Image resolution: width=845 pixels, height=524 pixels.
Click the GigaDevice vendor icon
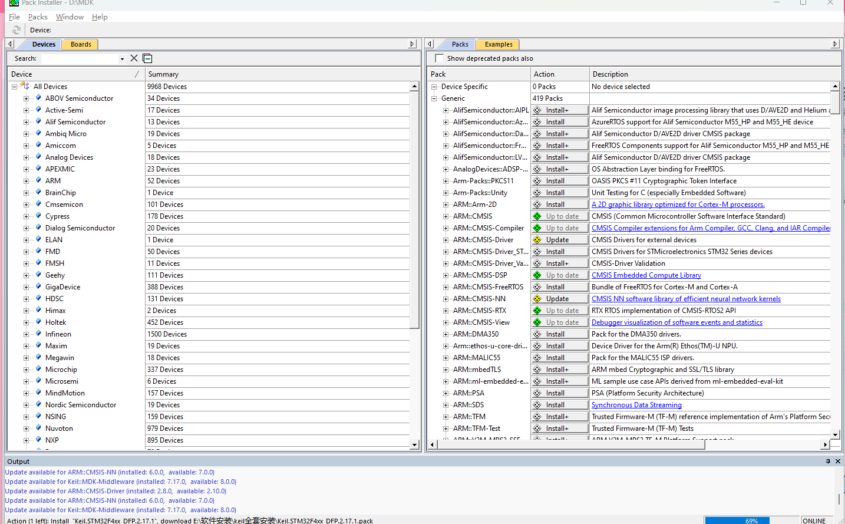(x=38, y=286)
